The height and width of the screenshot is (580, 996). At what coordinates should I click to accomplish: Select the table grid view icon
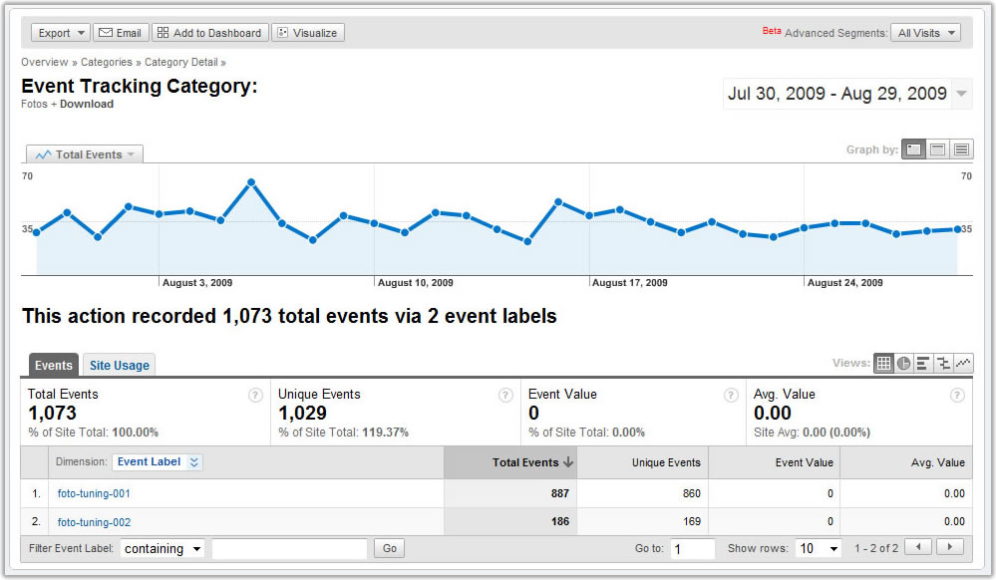click(x=883, y=364)
